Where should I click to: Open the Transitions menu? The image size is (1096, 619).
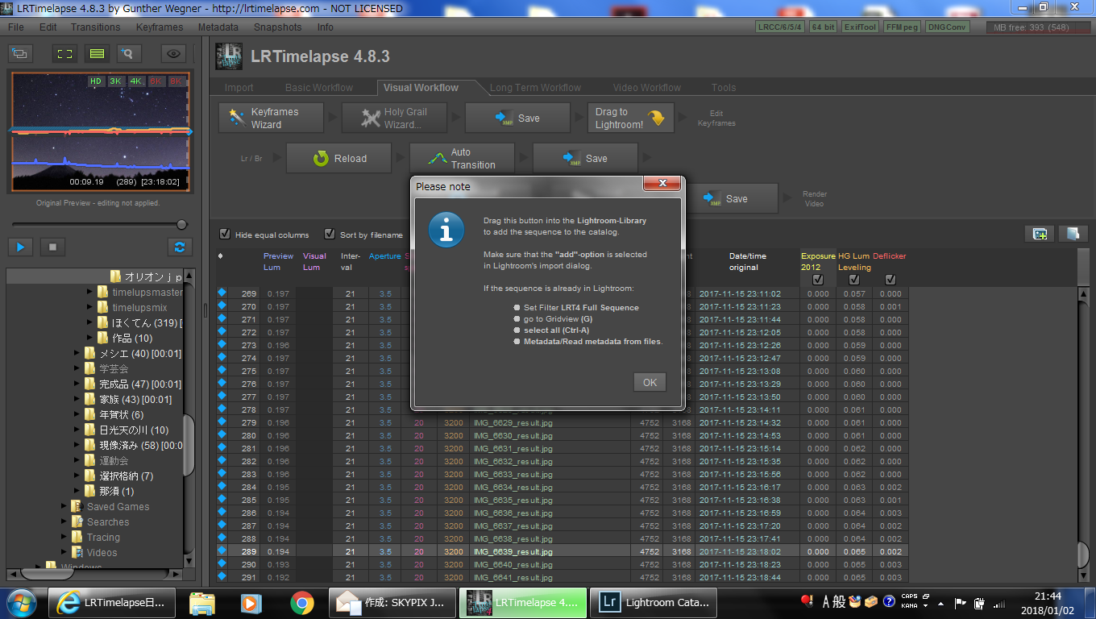point(95,27)
